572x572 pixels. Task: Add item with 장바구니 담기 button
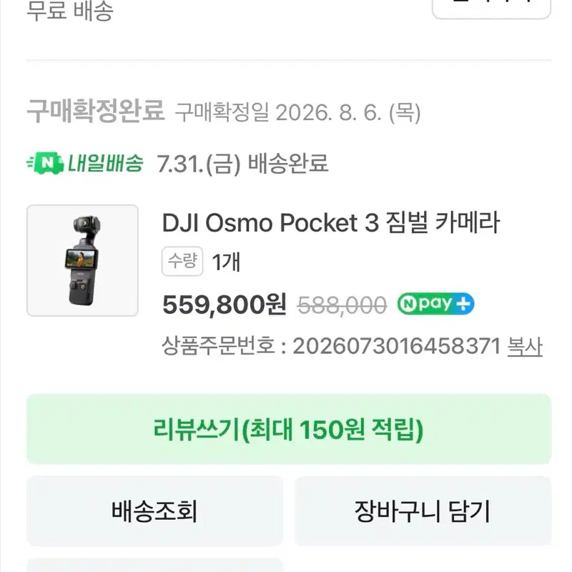pyautogui.click(x=423, y=511)
